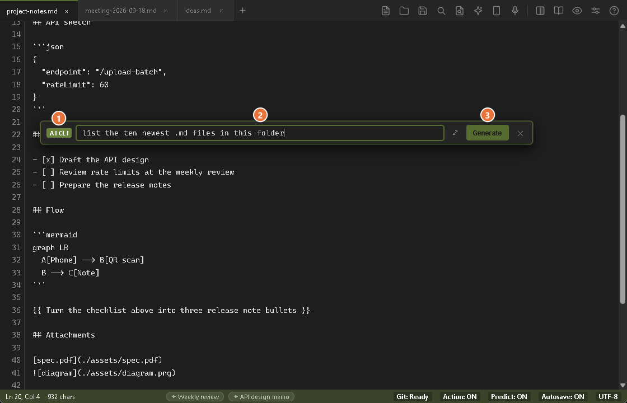The width and height of the screenshot is (627, 403).
Task: Save the file with the floppy disk icon
Action: click(423, 11)
